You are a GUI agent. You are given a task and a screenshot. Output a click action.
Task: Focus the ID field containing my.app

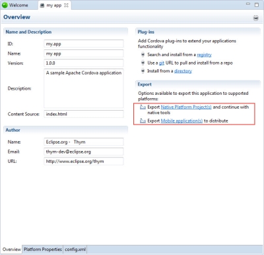pos(84,43)
